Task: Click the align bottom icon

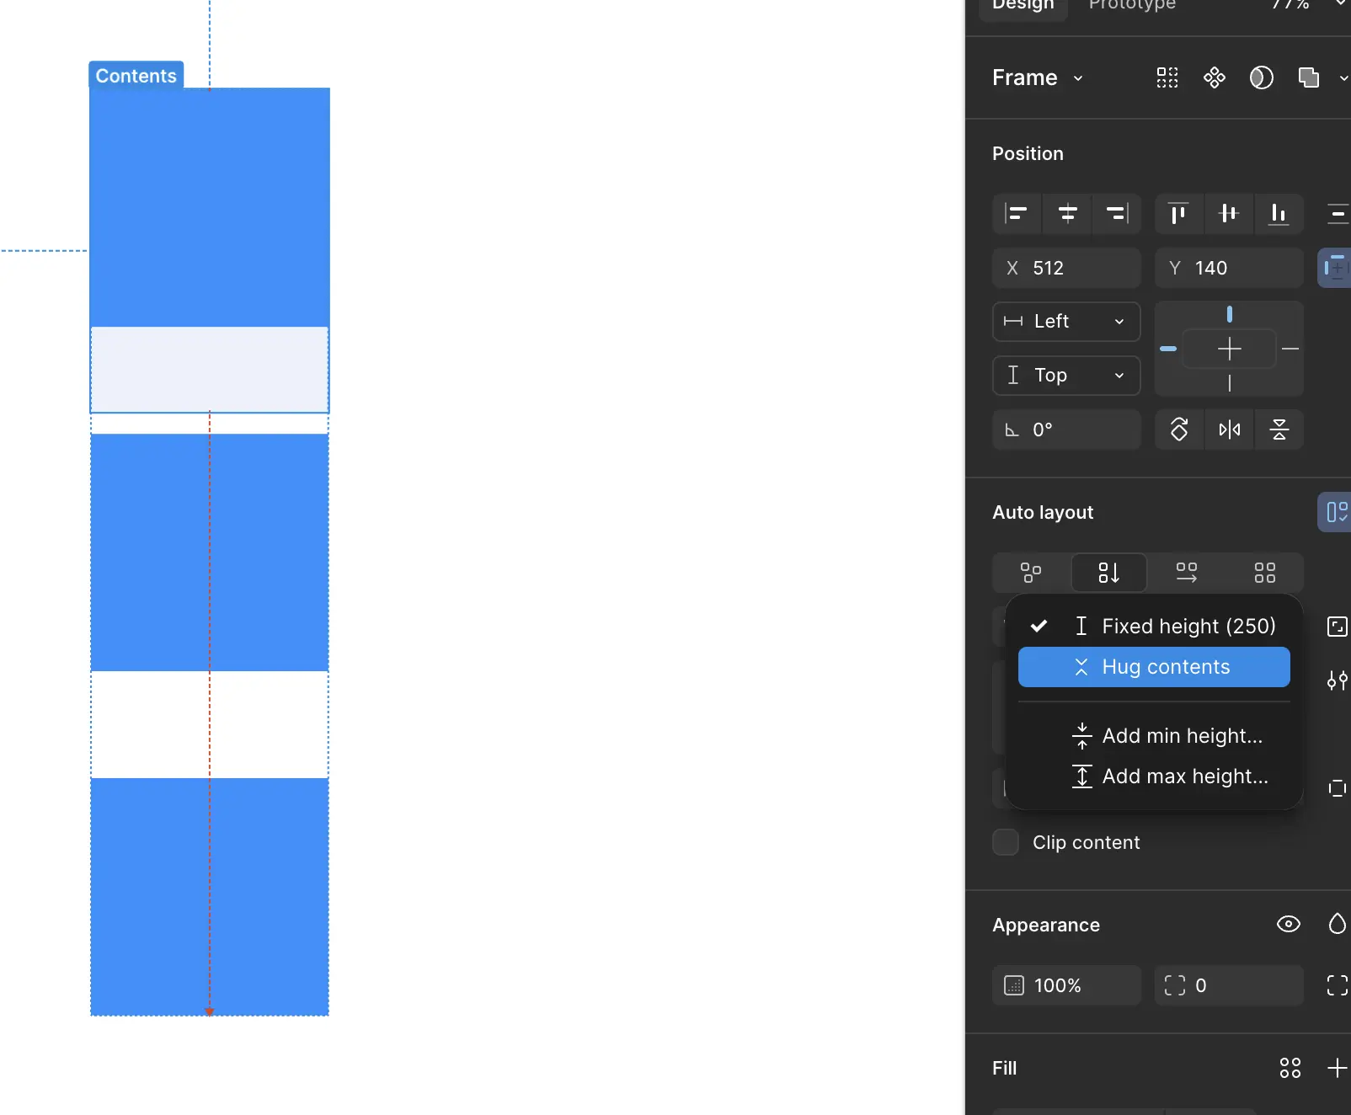Action: [1279, 214]
